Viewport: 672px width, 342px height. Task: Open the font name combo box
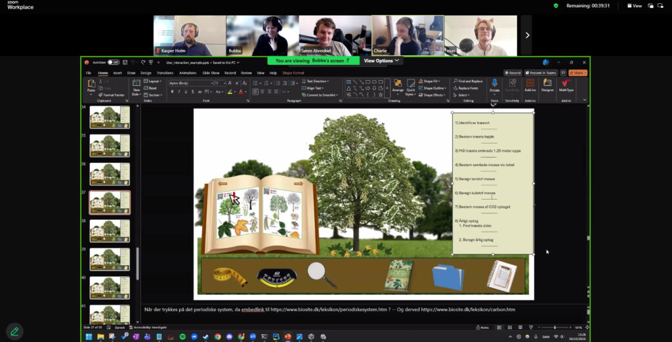pos(190,83)
